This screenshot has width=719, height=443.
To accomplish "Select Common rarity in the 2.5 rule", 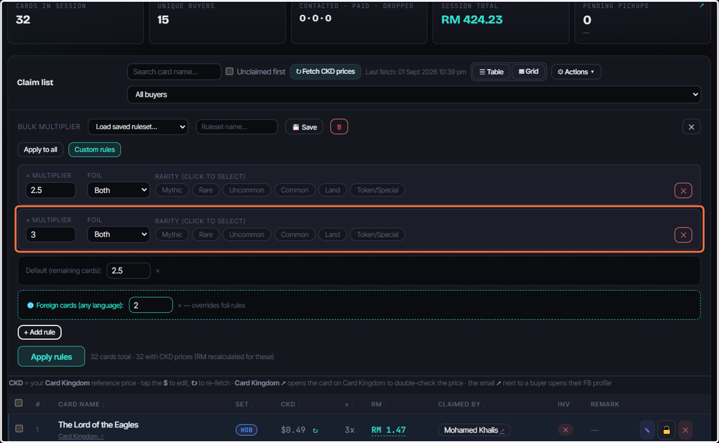I will pos(294,190).
